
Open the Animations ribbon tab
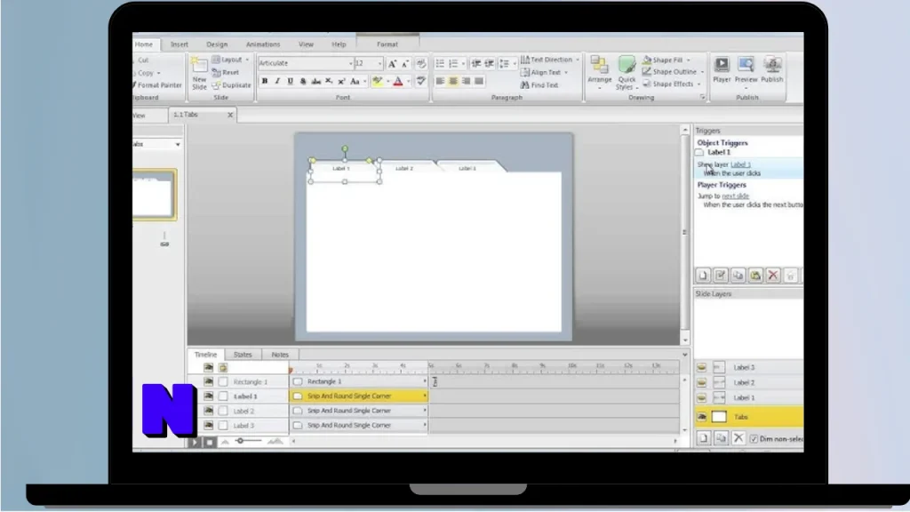pyautogui.click(x=263, y=44)
